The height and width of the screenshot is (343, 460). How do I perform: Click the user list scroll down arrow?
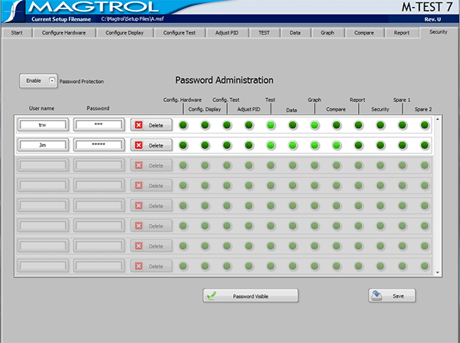[438, 272]
